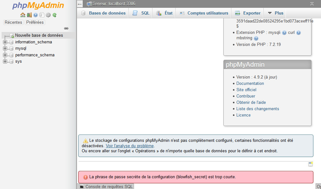Collapse the top menu with the upward arrow icon
Viewport: 321px width, 189px height.
pos(312,4)
